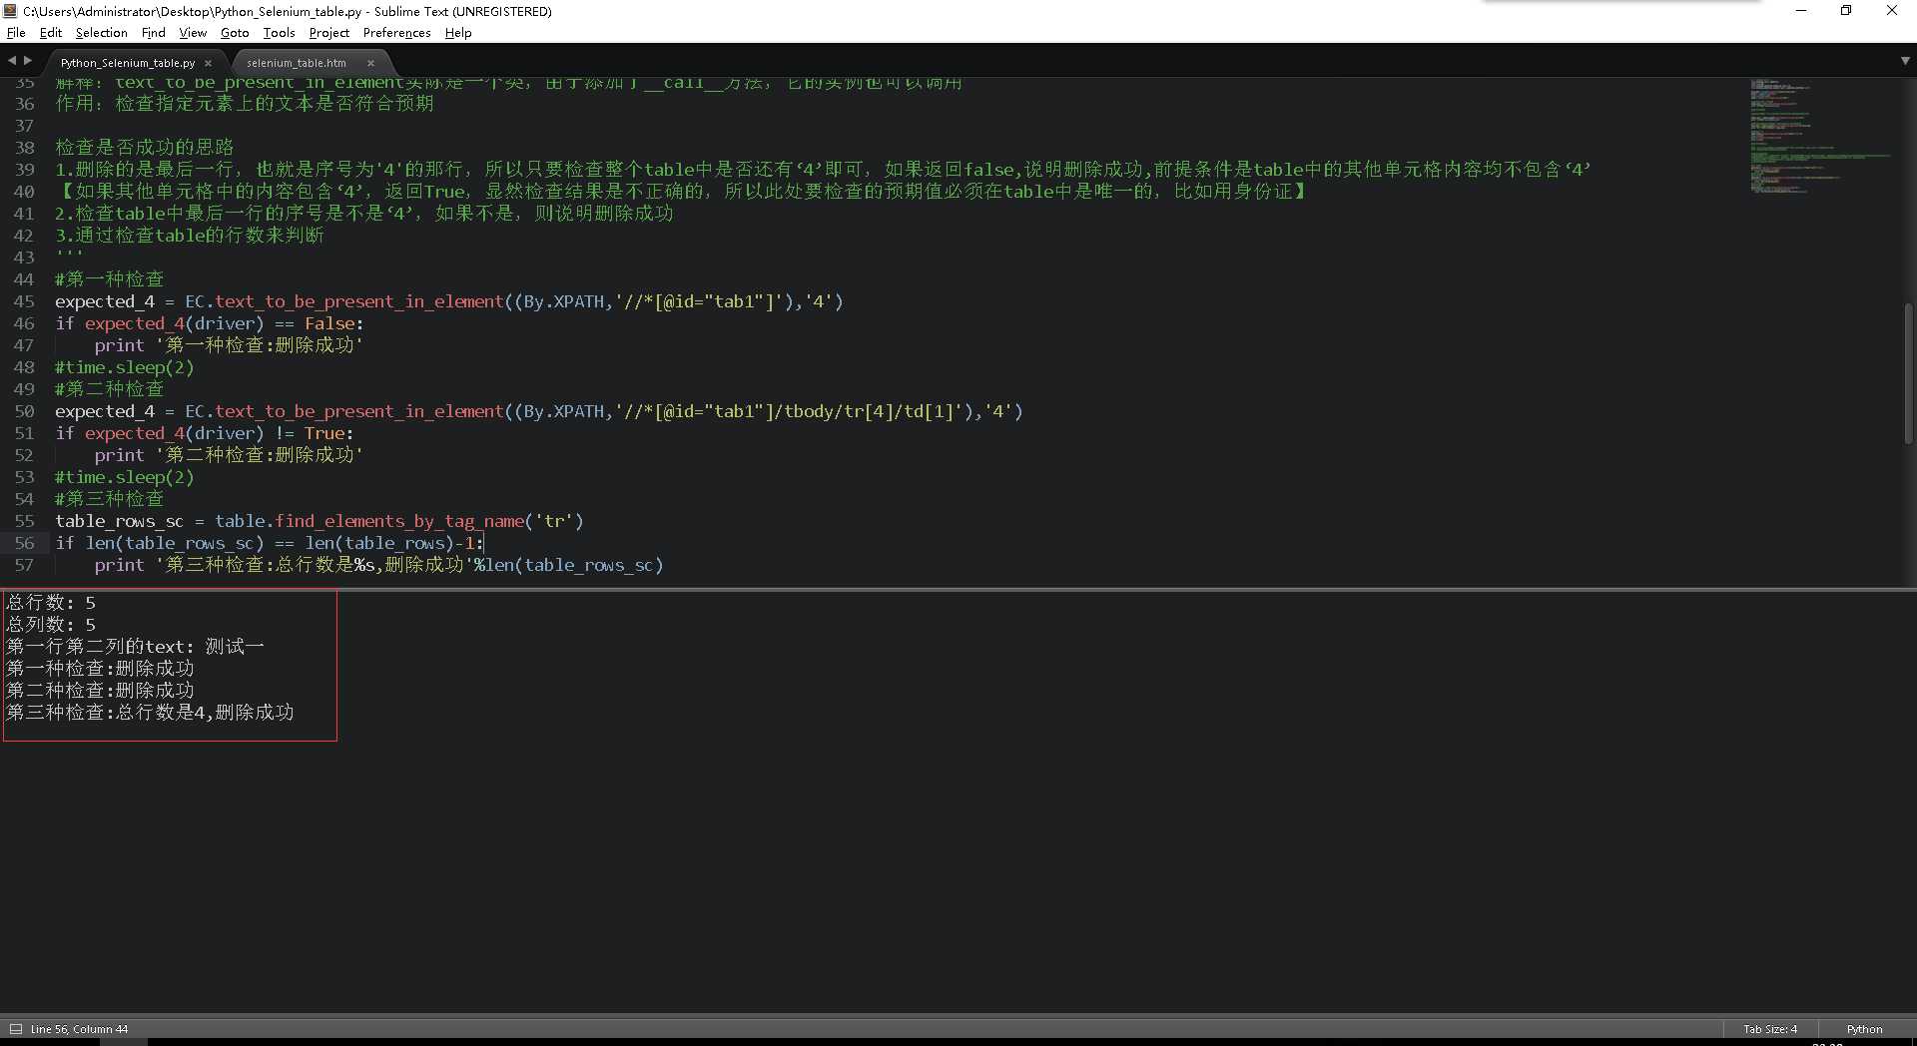Click line number 39 in gutter
The width and height of the screenshot is (1917, 1046).
point(24,170)
